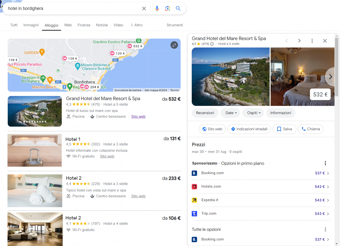Screen dimensions: 342x246
Task: Switch to the Notizie tab
Action: [x=102, y=25]
